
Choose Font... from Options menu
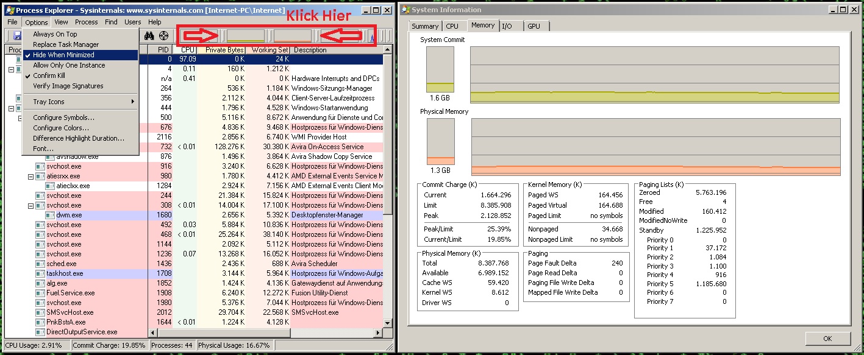pyautogui.click(x=80, y=149)
